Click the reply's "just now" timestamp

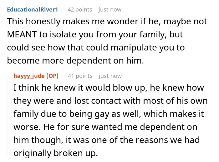point(110,76)
